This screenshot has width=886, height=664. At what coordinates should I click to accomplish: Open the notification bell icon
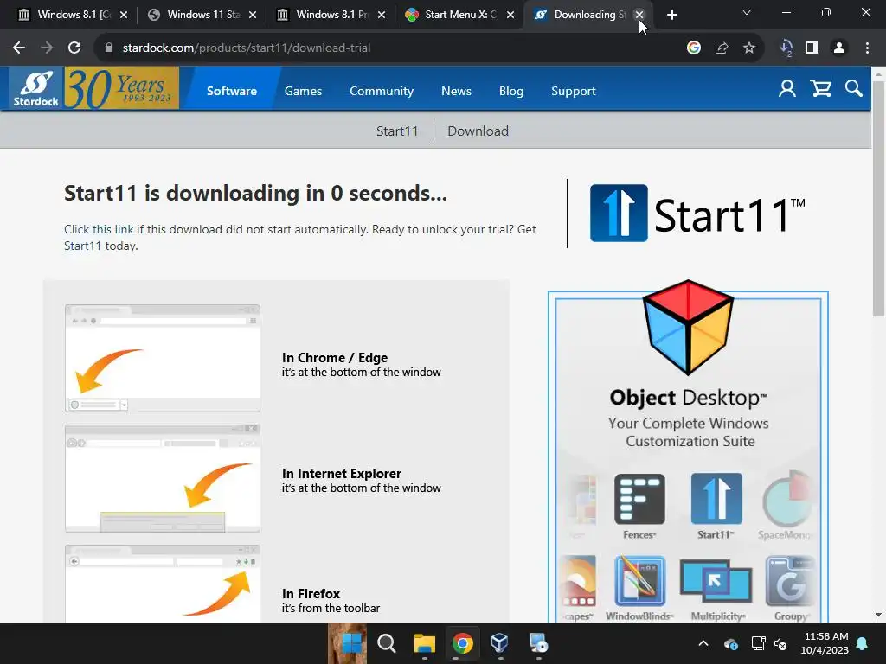coord(863,643)
